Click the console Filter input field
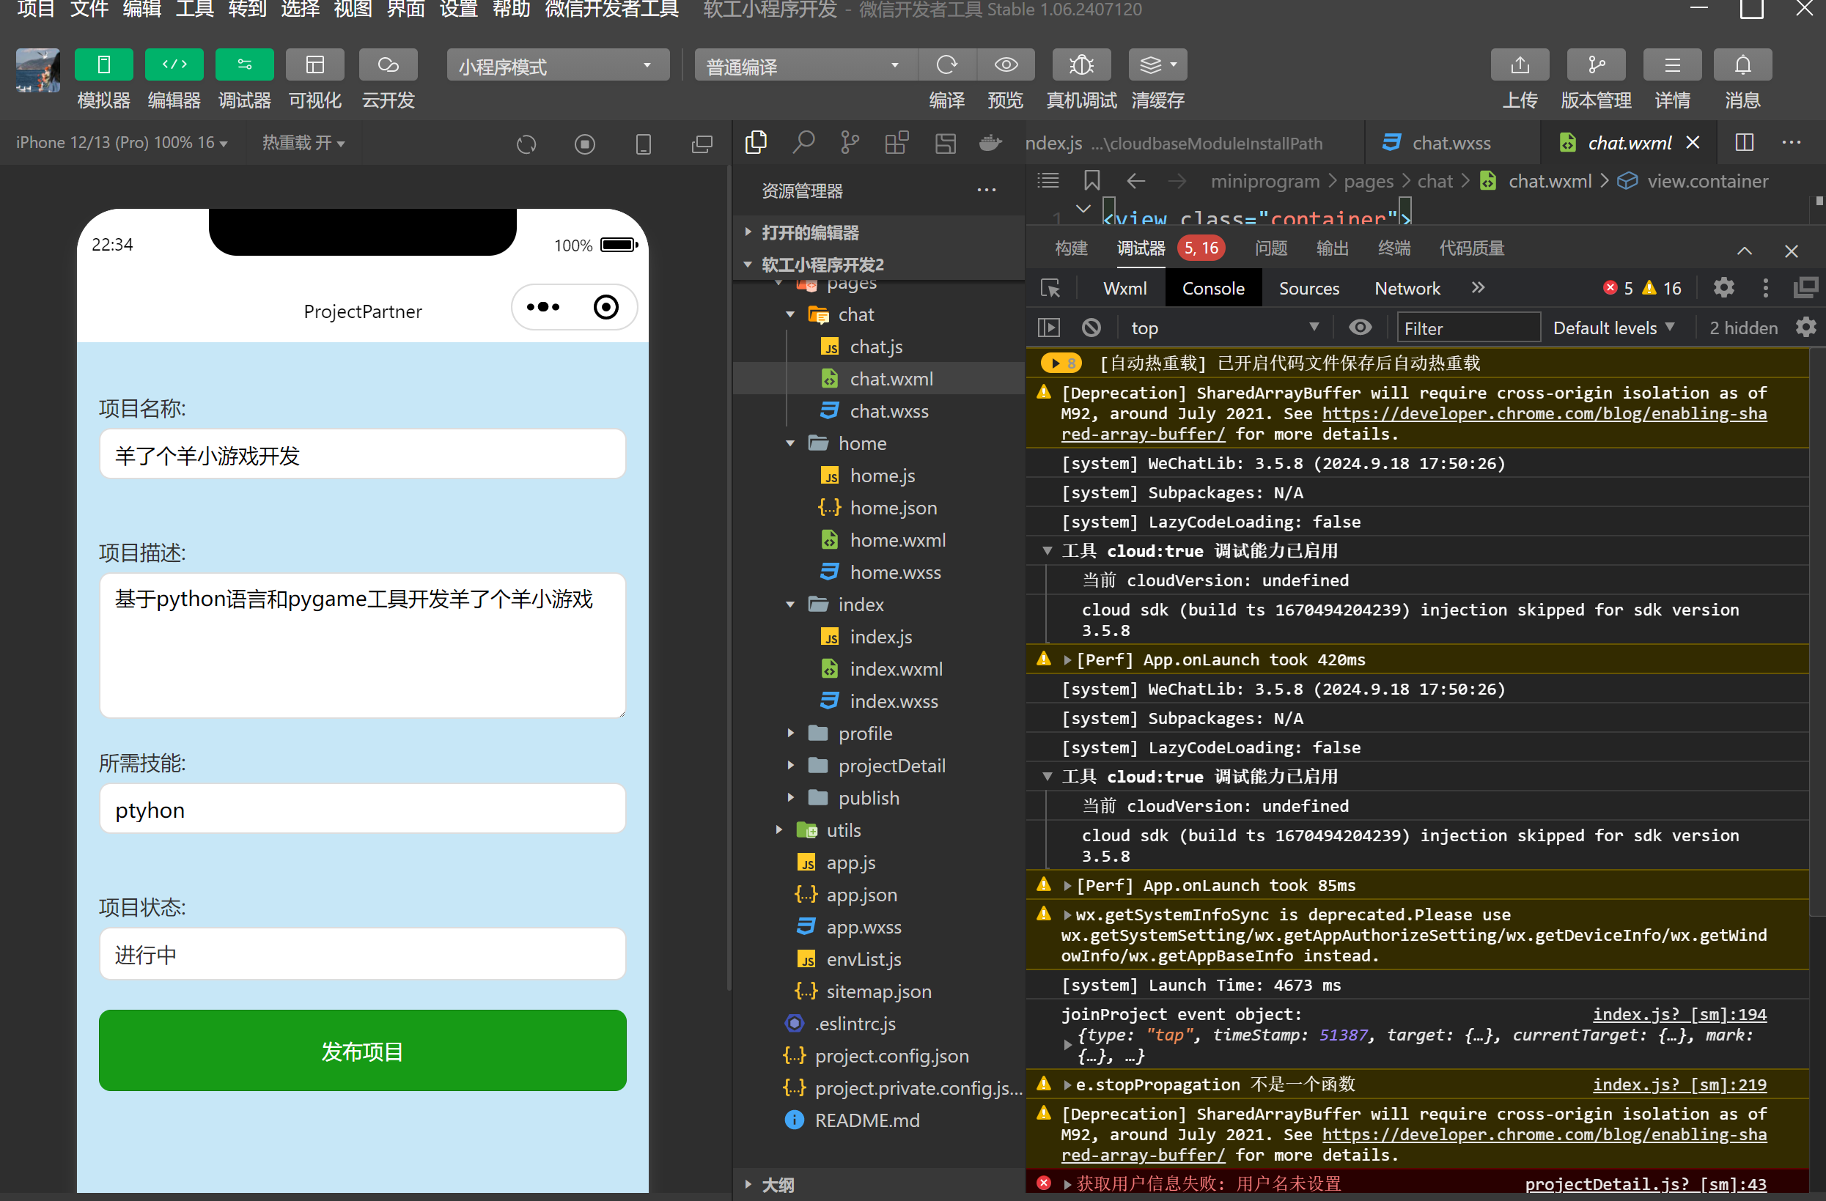Screen dimensions: 1826x1201 pyautogui.click(x=1467, y=328)
